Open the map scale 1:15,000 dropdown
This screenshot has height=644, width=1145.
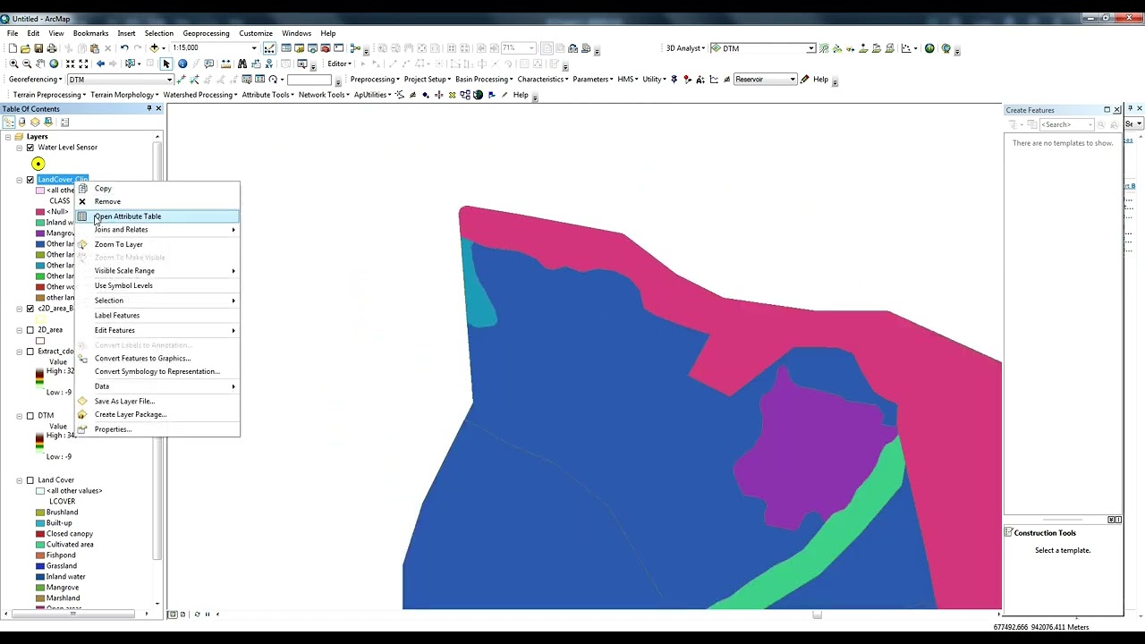(x=254, y=48)
